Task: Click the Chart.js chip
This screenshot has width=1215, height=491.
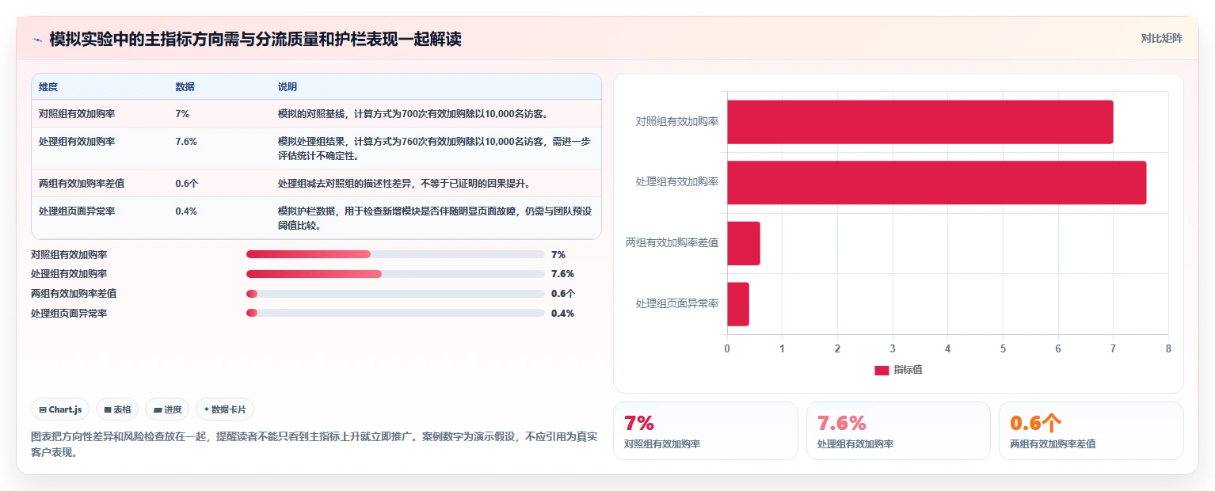Action: 60,409
